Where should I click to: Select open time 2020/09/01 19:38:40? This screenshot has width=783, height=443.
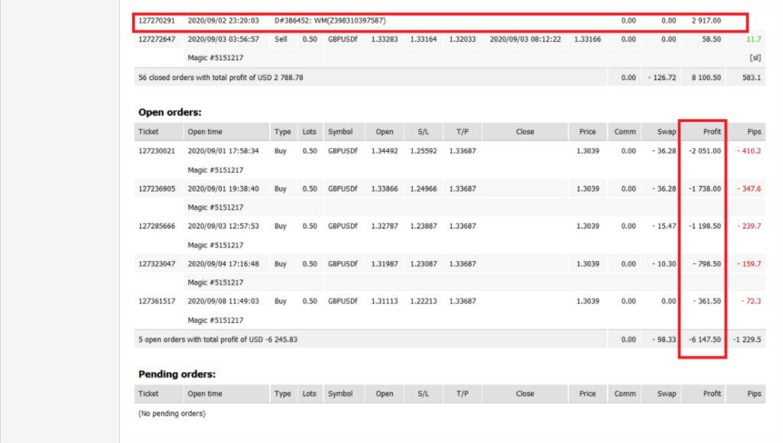223,189
